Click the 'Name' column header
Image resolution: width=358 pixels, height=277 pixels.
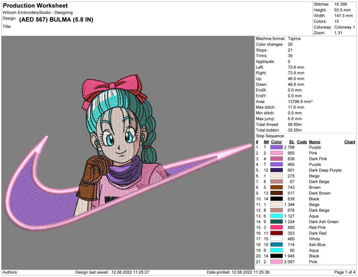[x=314, y=142]
